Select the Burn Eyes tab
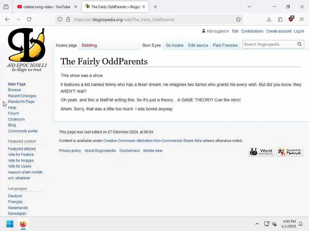309x231 pixels. [x=151, y=45]
